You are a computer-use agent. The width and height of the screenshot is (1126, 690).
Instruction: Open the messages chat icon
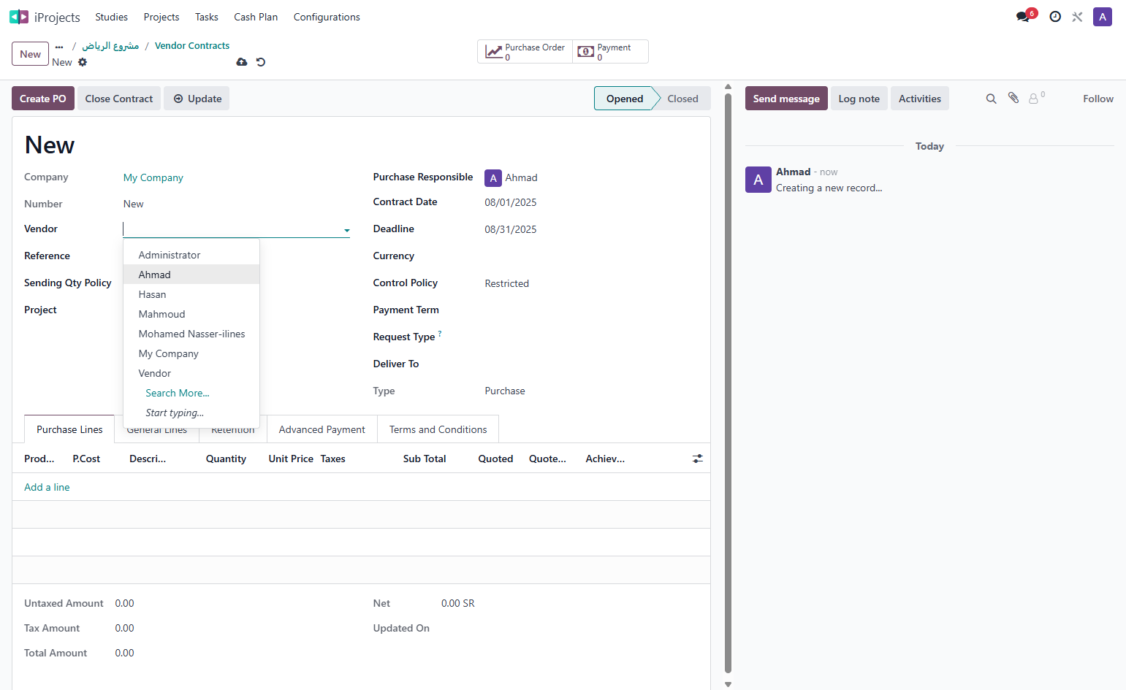pyautogui.click(x=1023, y=17)
